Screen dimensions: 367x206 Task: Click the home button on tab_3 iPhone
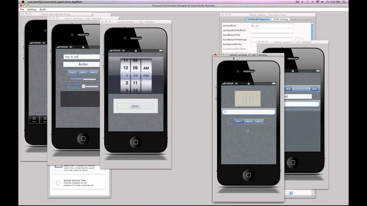pos(249,175)
